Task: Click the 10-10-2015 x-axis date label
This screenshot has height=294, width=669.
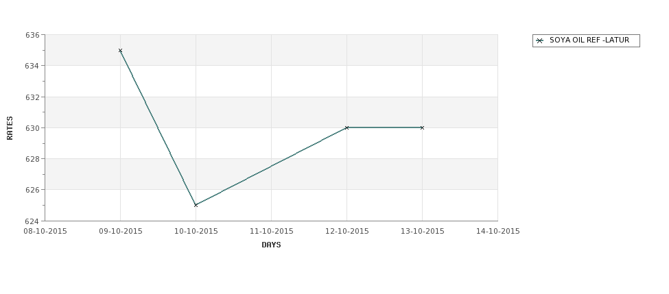Action: (x=196, y=232)
